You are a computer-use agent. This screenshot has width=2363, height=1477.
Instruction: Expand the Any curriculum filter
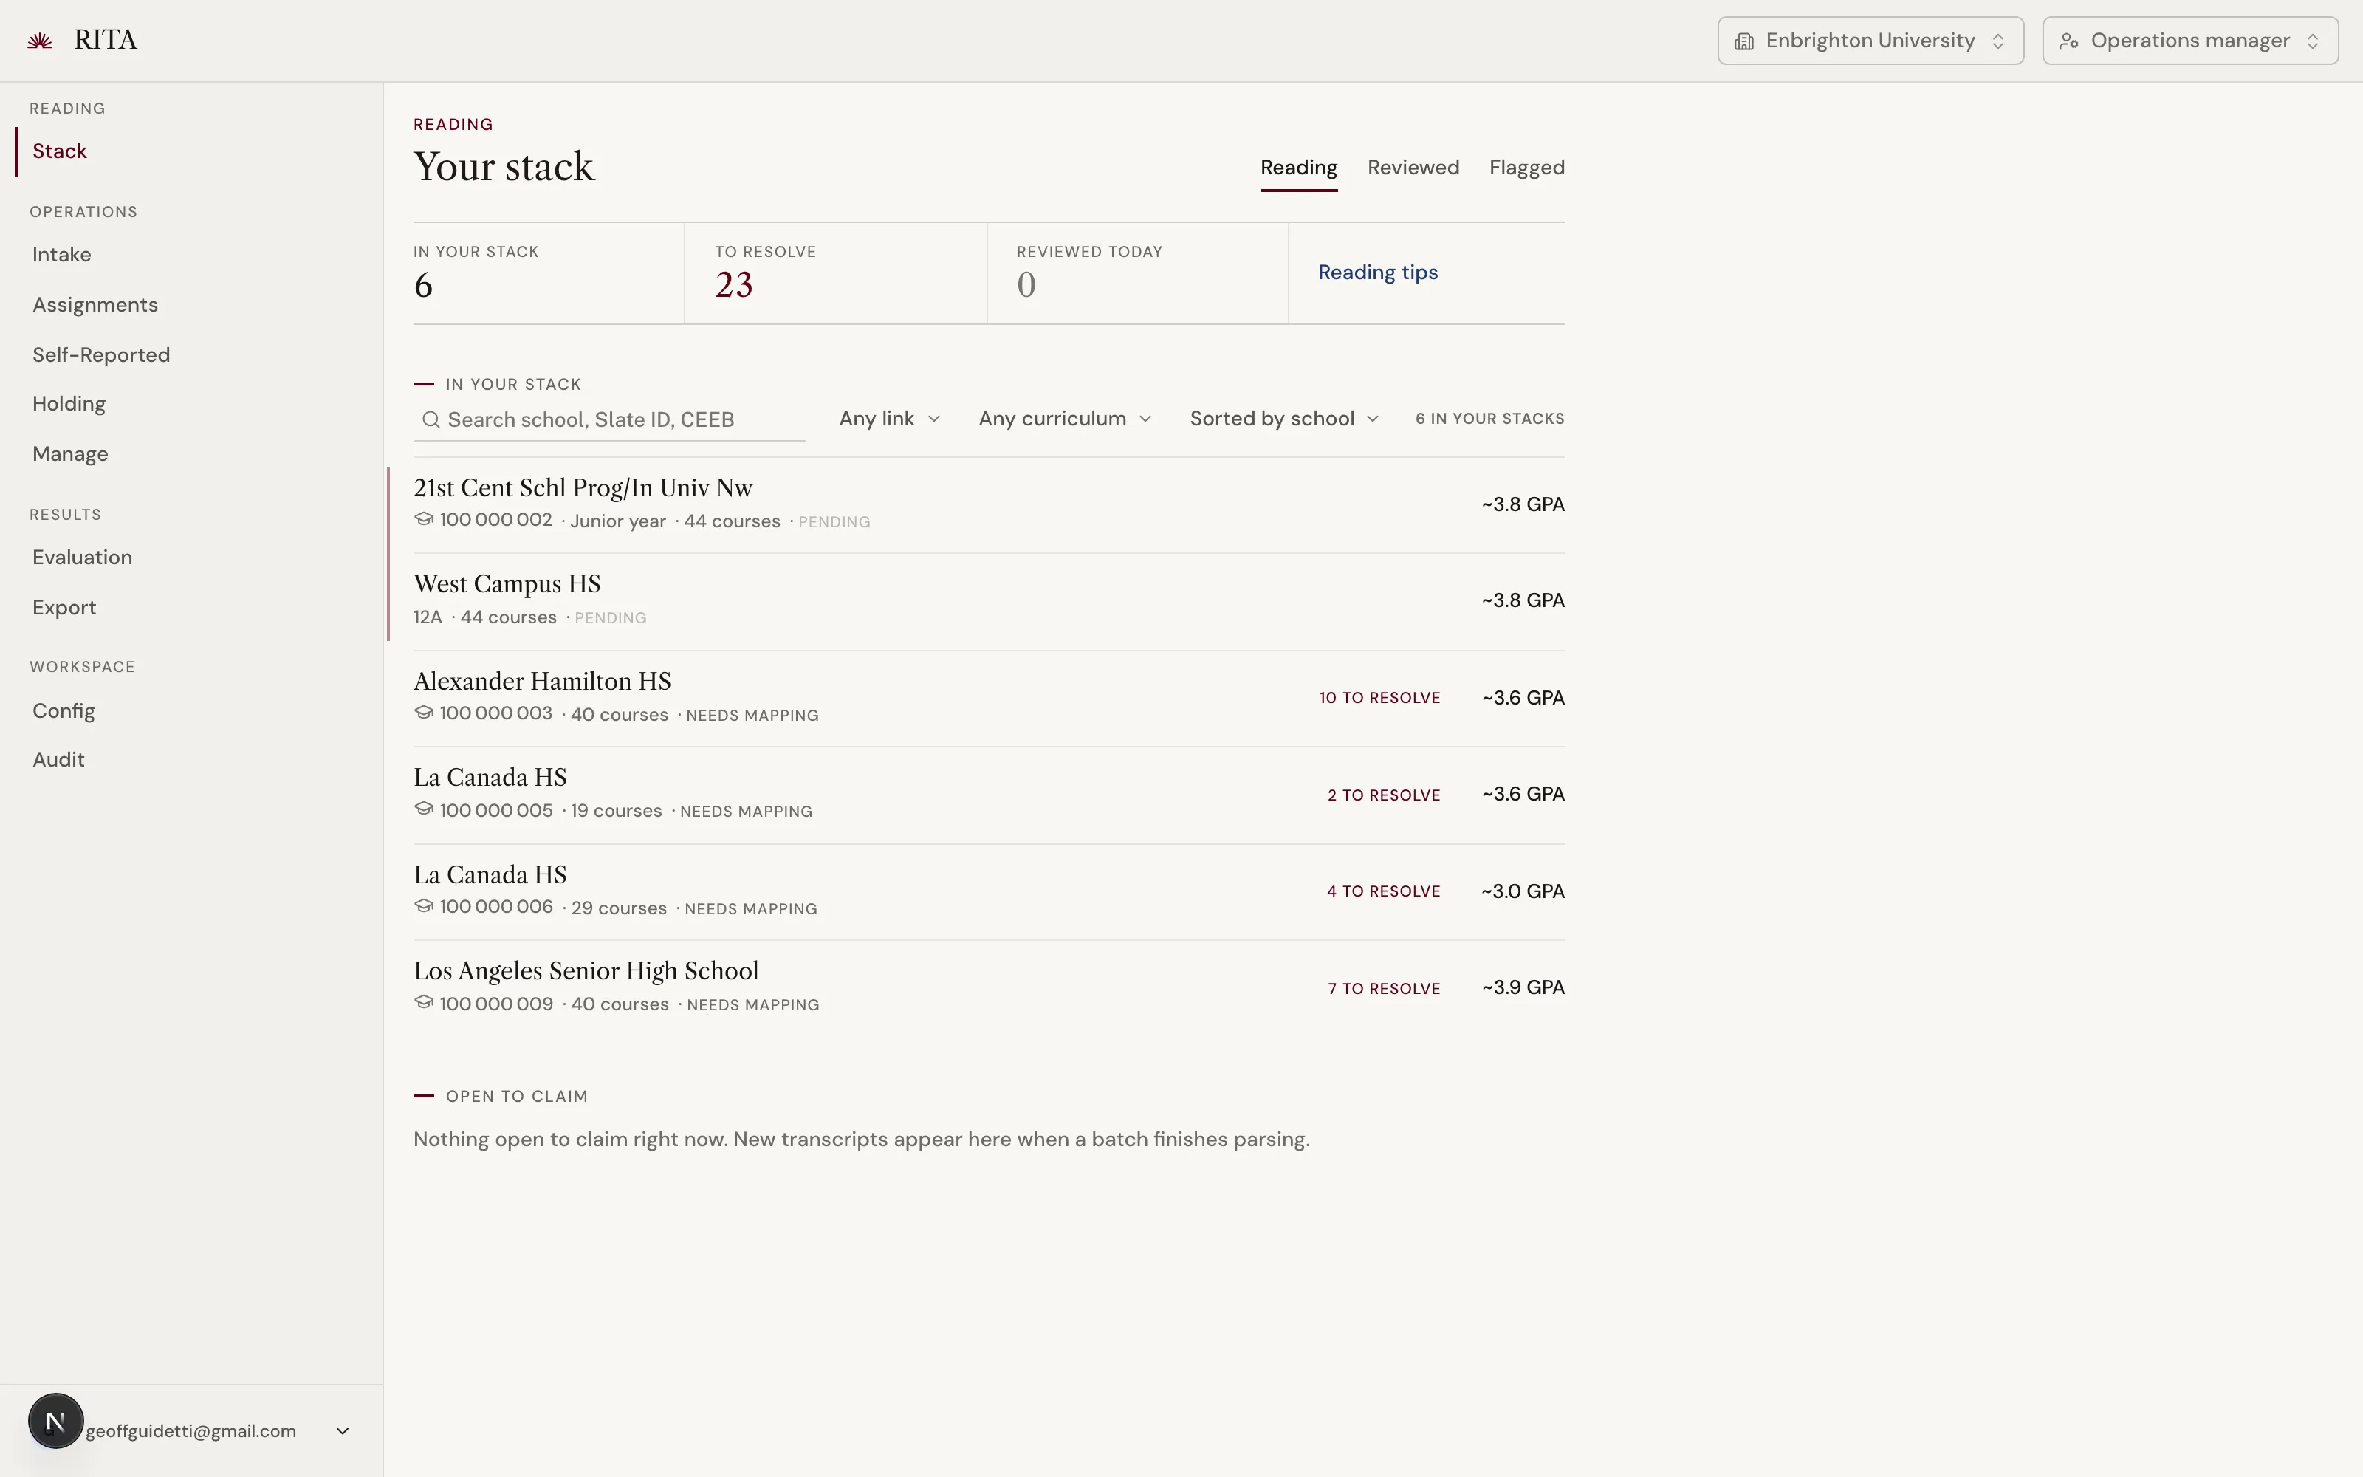click(x=1066, y=419)
